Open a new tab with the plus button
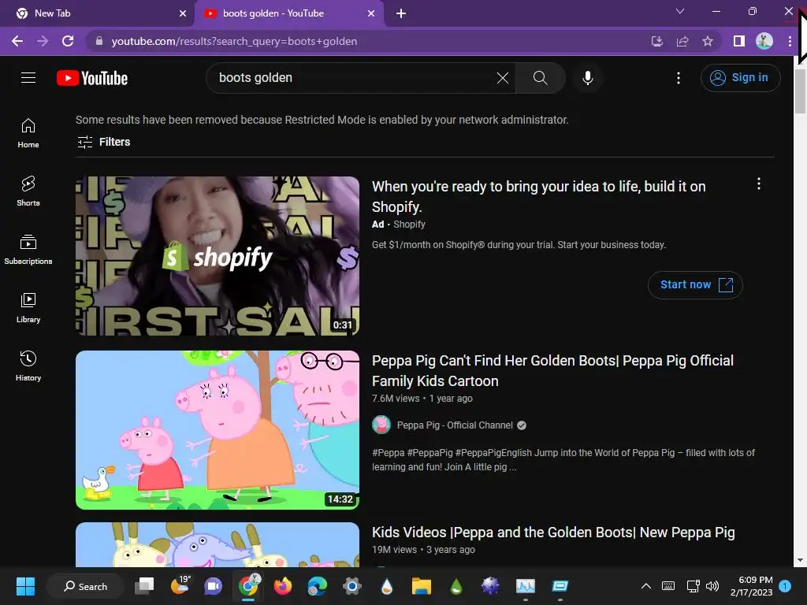This screenshot has height=605, width=807. pos(401,13)
